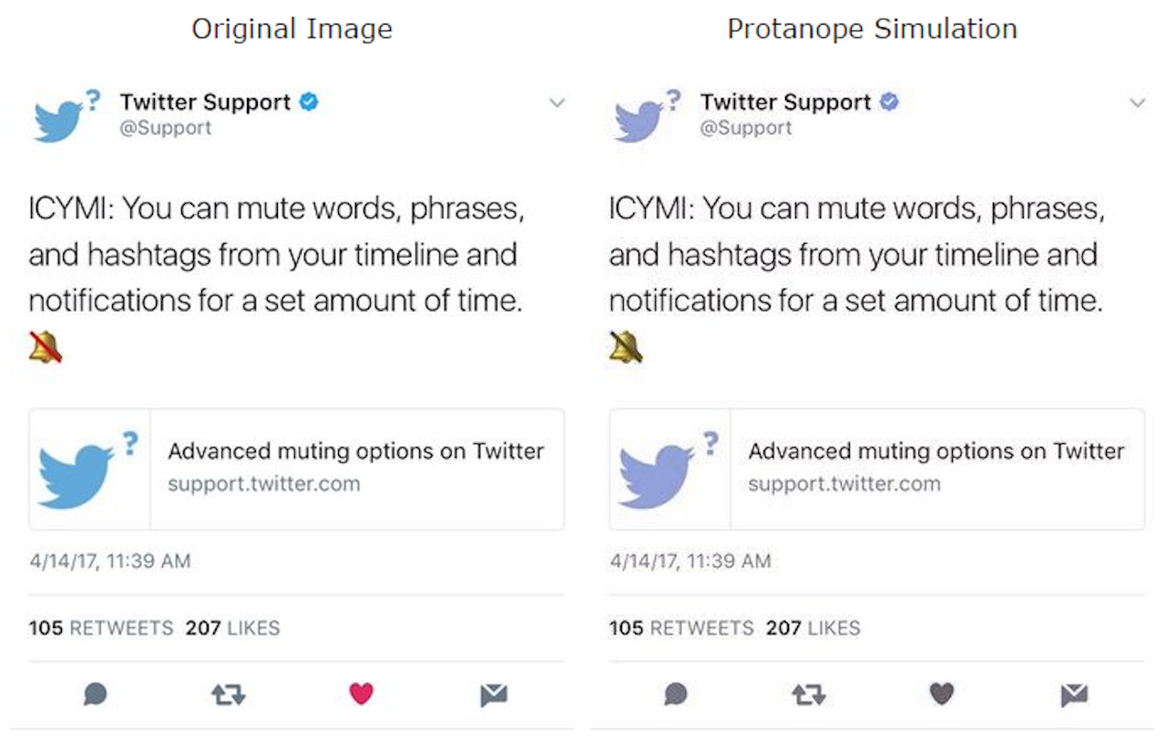1166x738 pixels.
Task: Open the Advanced muting options on Twitter link card
Action: click(356, 450)
